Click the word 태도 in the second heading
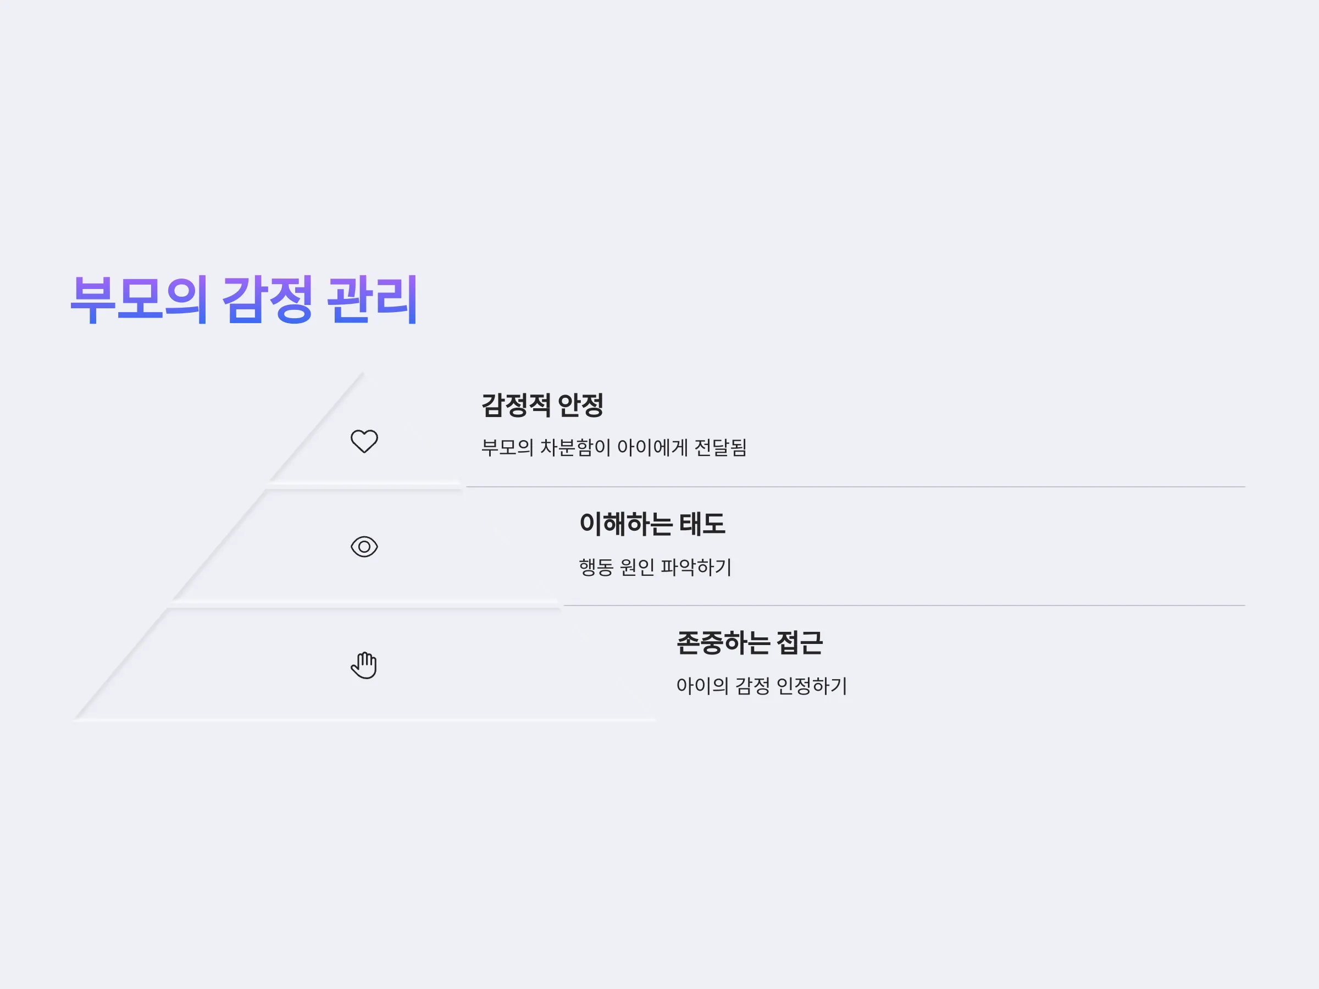 tap(702, 524)
